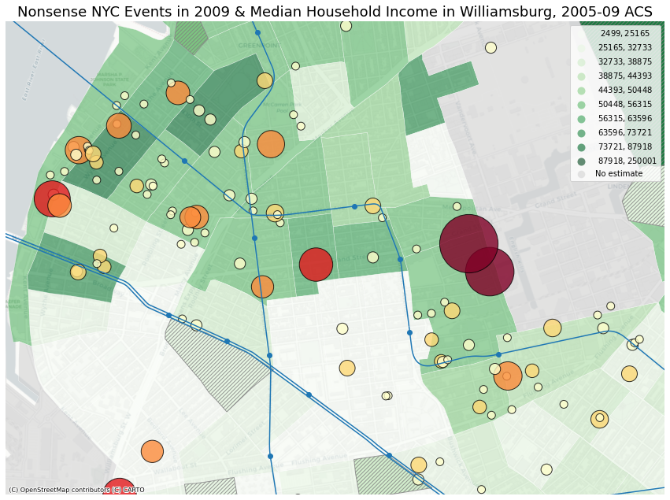Select the red event marker near map center
The width and height of the screenshot is (670, 500).
[316, 265]
